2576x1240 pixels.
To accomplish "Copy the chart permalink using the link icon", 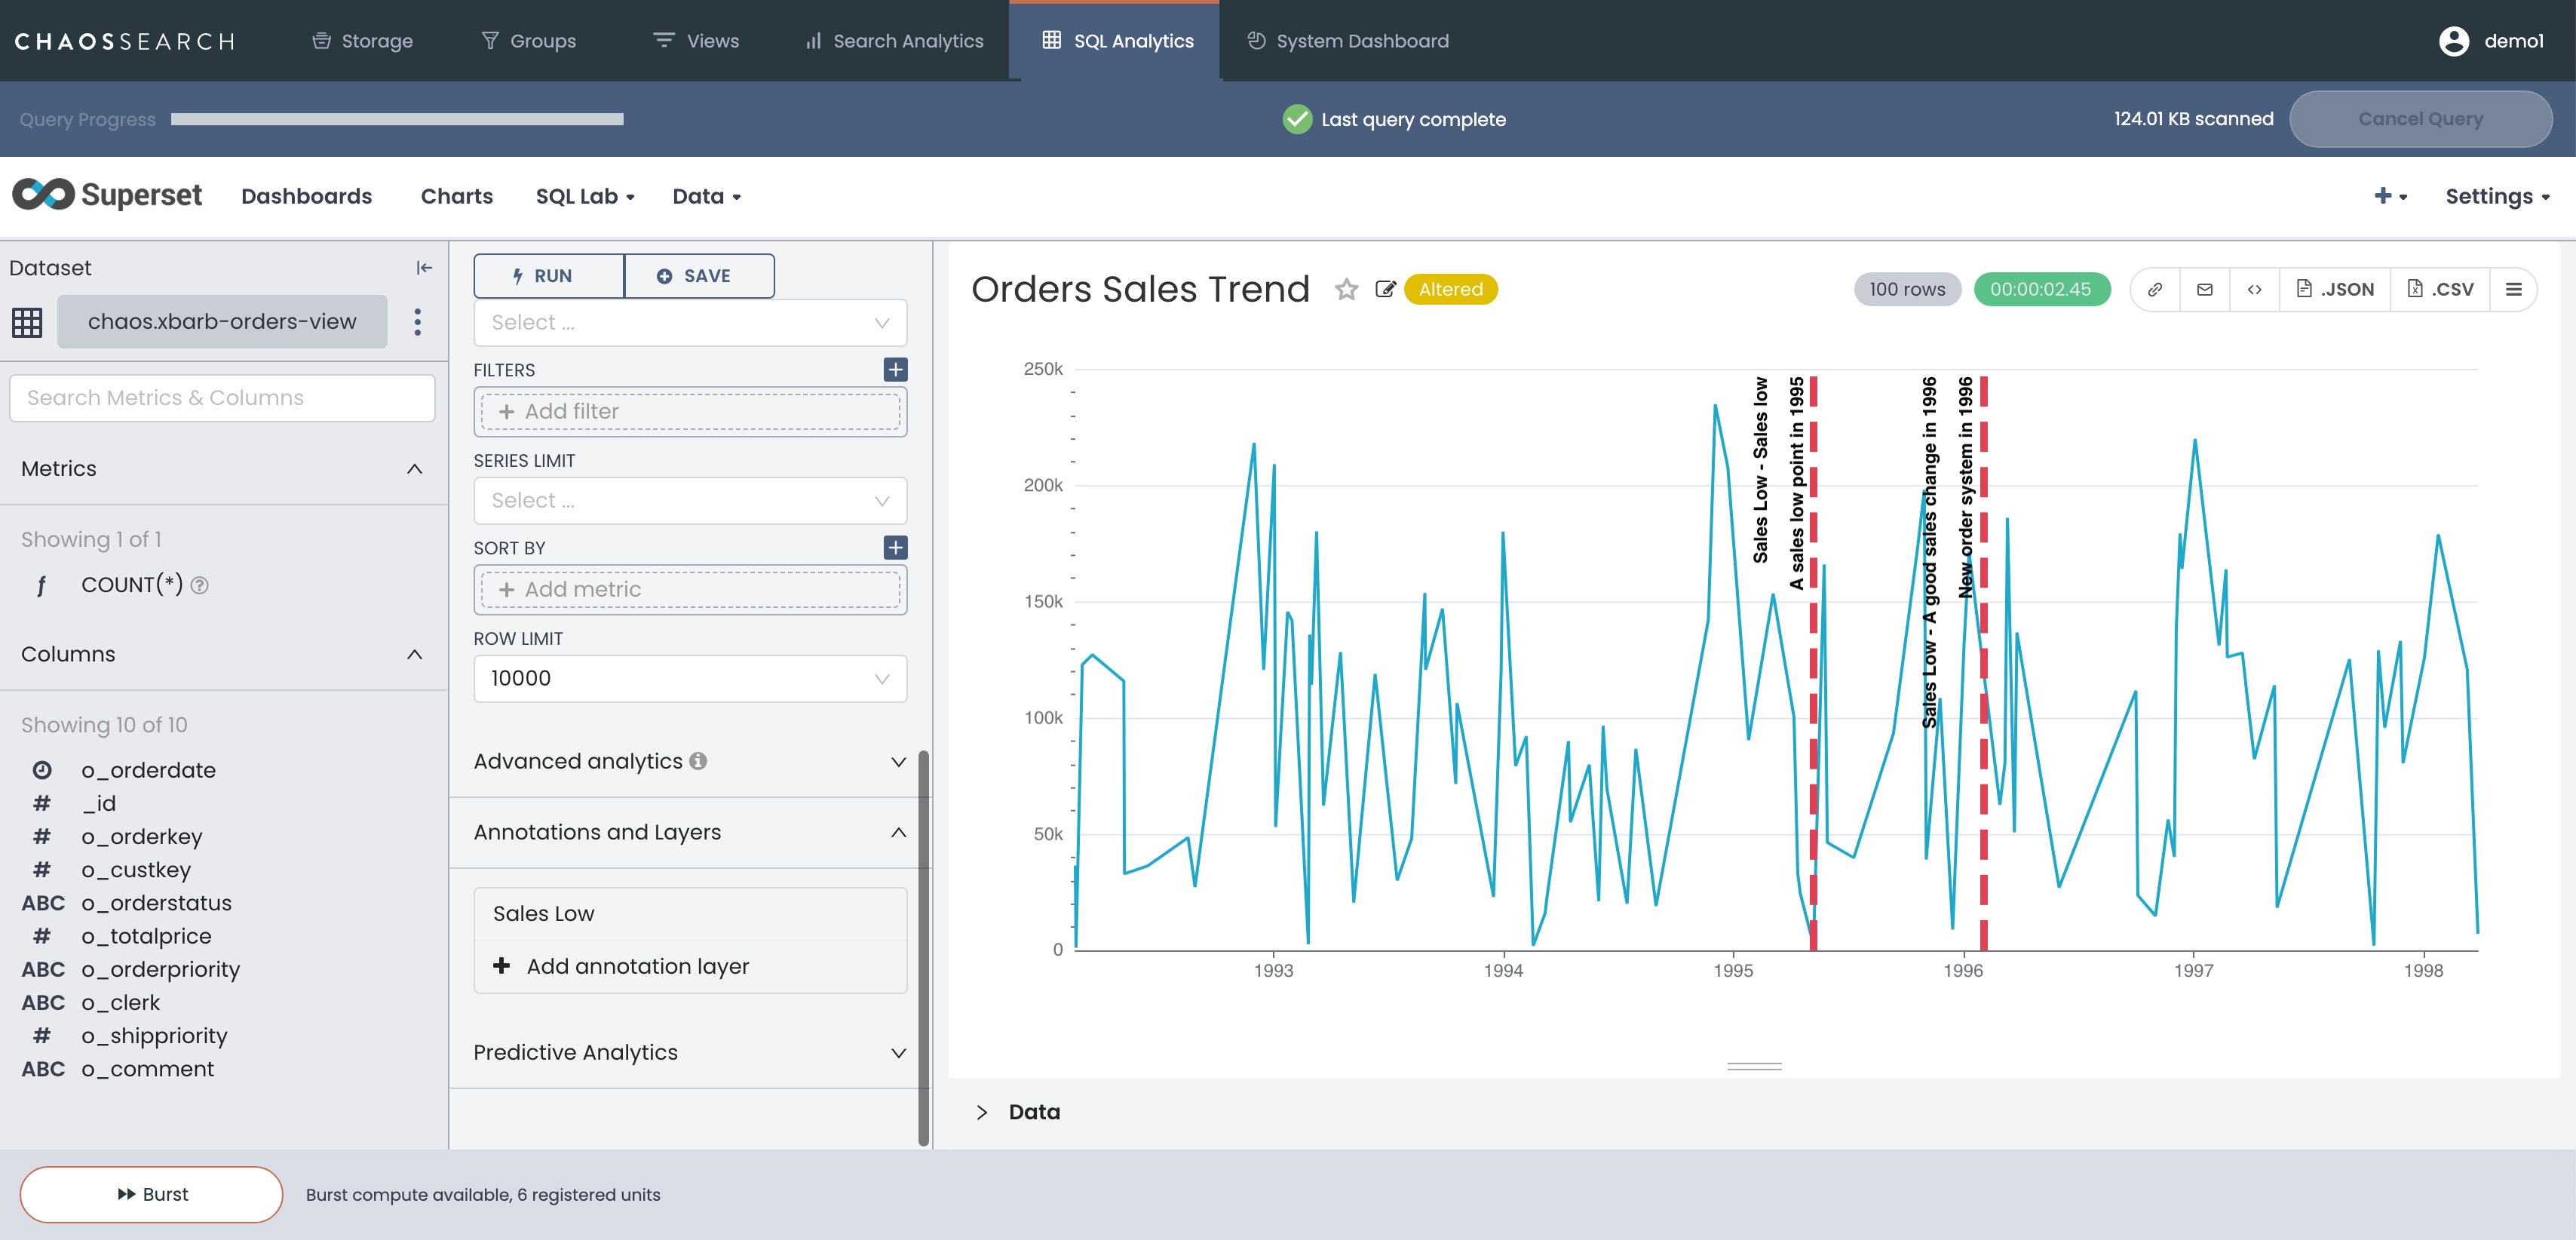I will tap(2155, 290).
